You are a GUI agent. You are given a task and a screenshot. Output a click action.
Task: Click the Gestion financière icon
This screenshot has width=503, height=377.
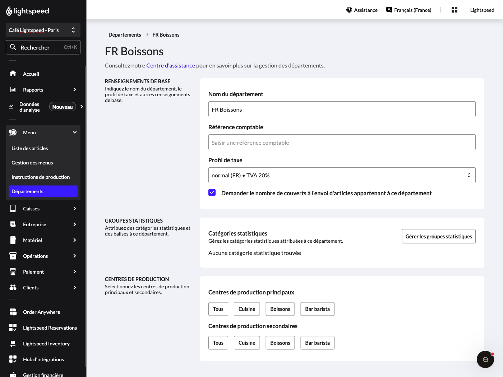(13, 374)
